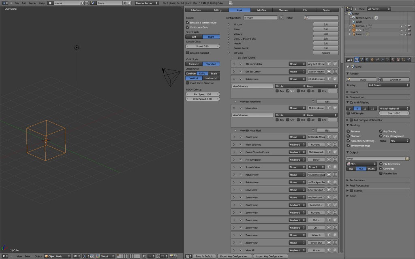The height and width of the screenshot is (259, 415).
Task: Select the World properties tab icon
Action: (x=367, y=59)
